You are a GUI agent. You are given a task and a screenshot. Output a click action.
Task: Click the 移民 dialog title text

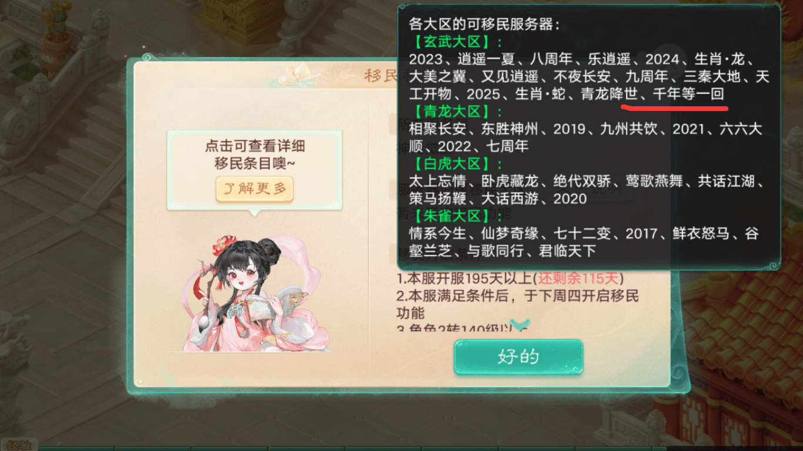(x=380, y=75)
